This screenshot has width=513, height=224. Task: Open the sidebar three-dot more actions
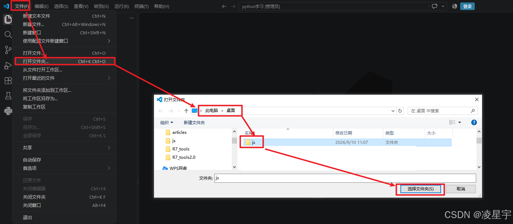pos(131,18)
